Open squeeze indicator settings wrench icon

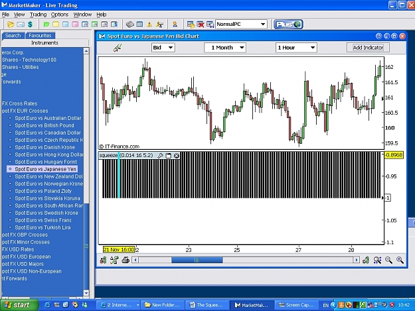tap(160, 156)
